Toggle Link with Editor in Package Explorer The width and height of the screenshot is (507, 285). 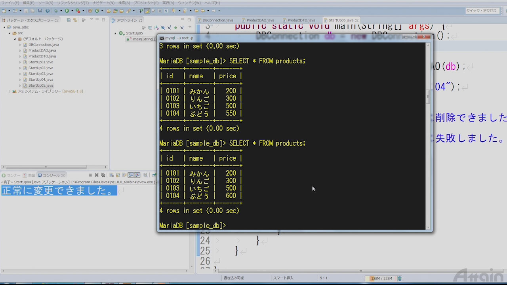74,20
